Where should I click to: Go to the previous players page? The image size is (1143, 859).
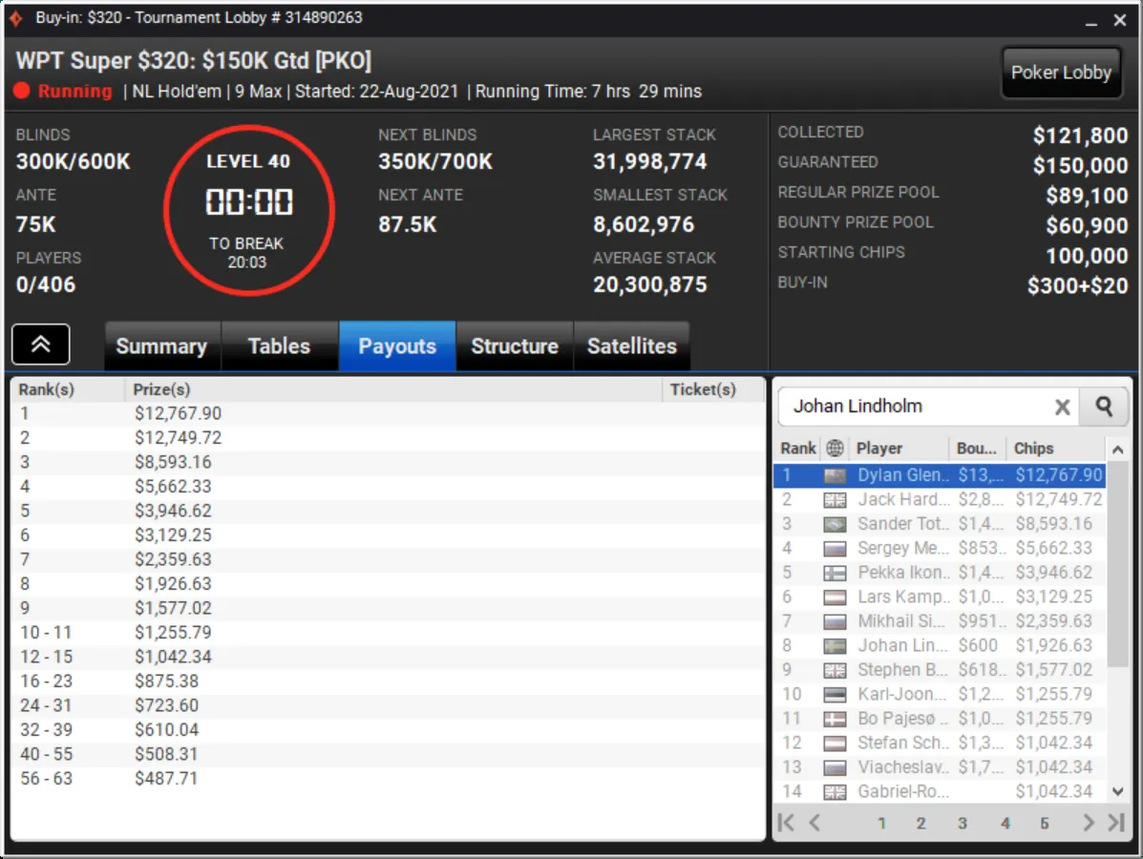tap(815, 822)
